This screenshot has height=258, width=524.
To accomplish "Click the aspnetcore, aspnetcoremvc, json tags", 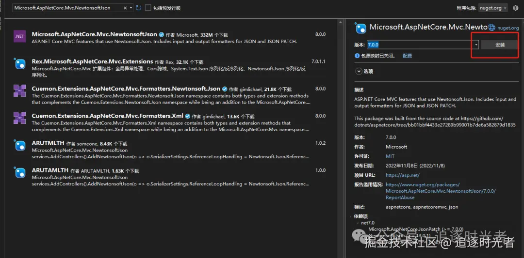I will click(422, 207).
